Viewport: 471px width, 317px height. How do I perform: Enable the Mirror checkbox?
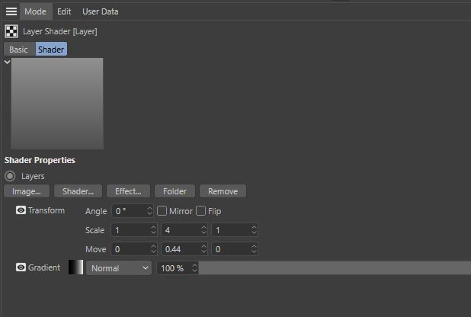(x=162, y=211)
